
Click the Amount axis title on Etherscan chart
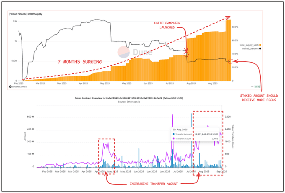click(25, 136)
